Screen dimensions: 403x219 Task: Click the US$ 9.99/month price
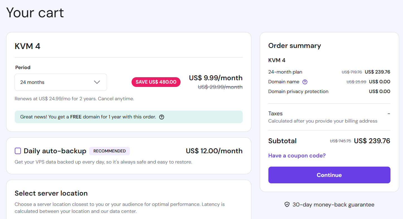(x=216, y=78)
